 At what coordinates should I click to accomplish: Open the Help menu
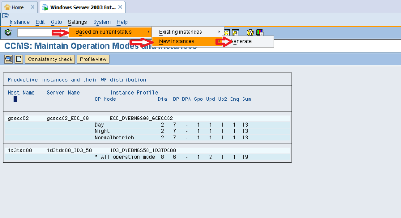coord(122,22)
